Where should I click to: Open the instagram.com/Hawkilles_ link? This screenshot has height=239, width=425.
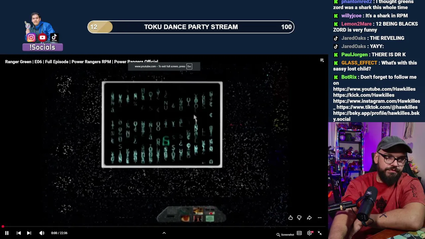tap(377, 104)
